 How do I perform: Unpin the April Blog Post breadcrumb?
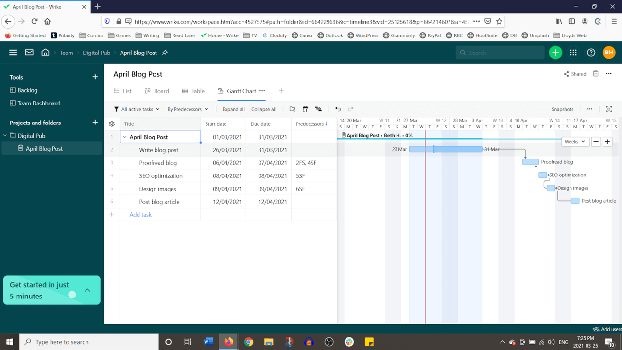tap(165, 52)
